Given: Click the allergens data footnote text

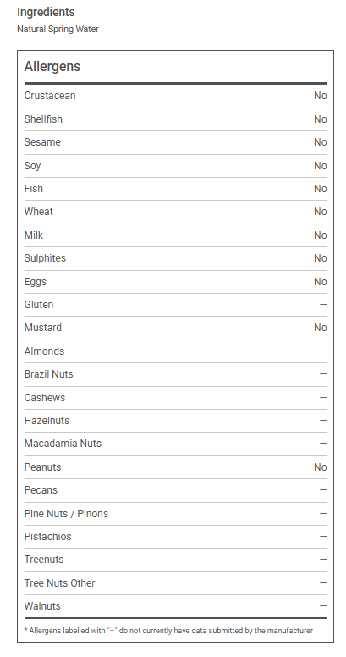Looking at the screenshot, I should (x=168, y=631).
